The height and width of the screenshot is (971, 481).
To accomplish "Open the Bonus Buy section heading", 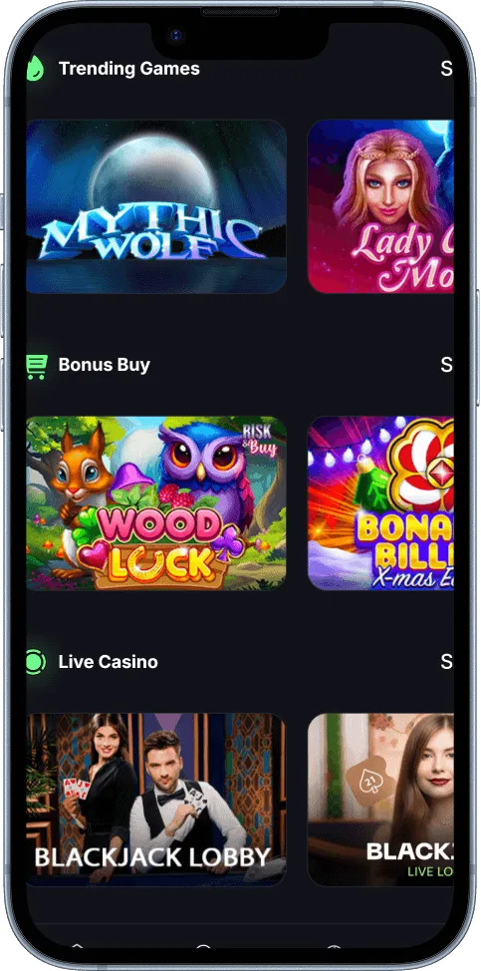I will (x=105, y=365).
